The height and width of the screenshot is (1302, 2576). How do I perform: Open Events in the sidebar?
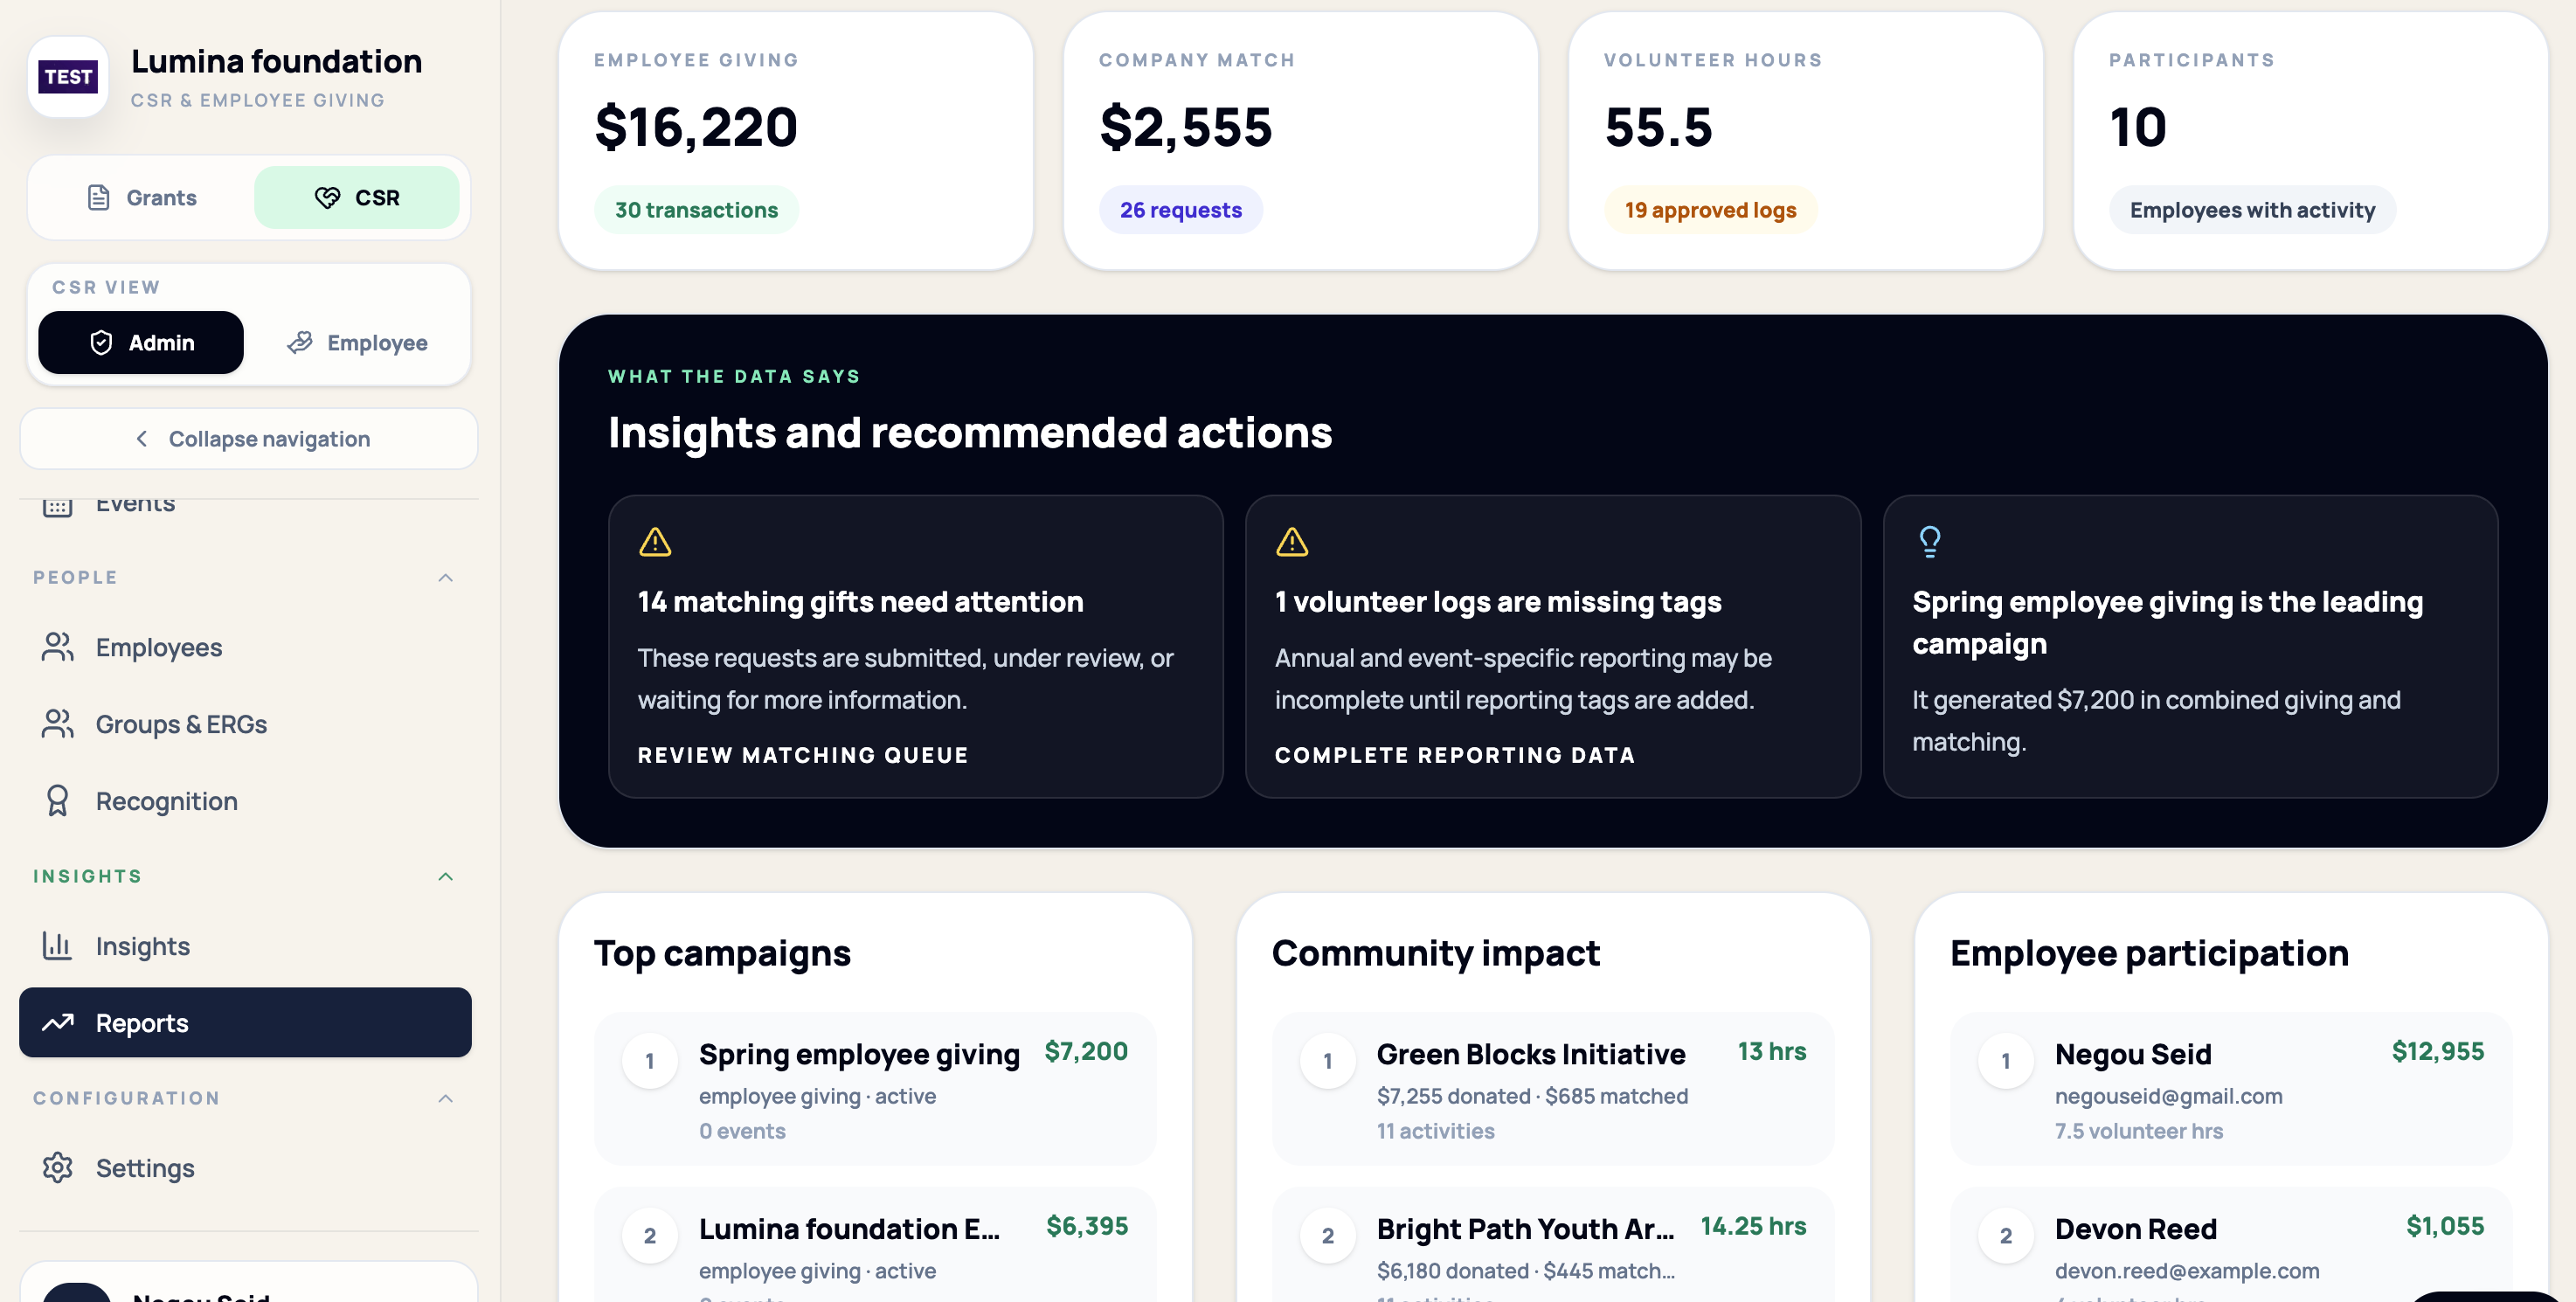245,506
